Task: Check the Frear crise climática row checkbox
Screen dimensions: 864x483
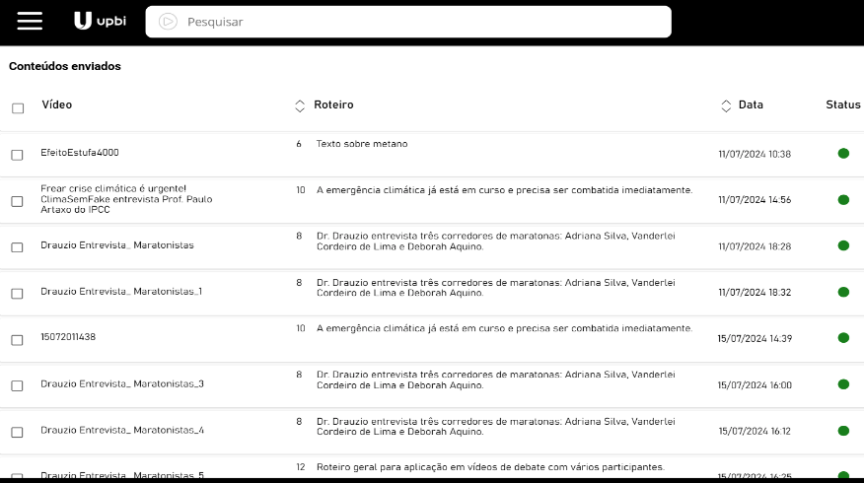Action: tap(17, 201)
